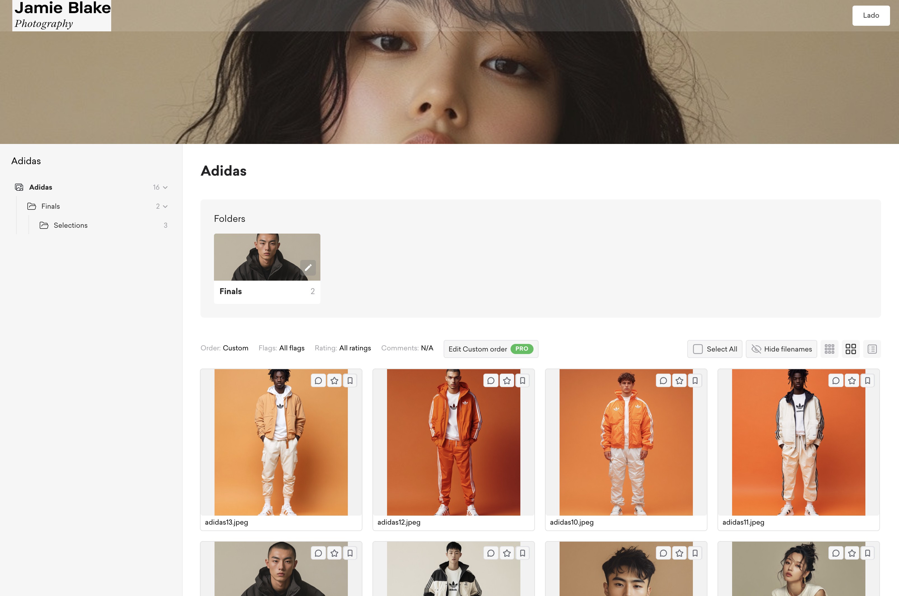Screen dimensions: 899x596
Task: Open the Rating All ratings filter
Action: click(343, 348)
